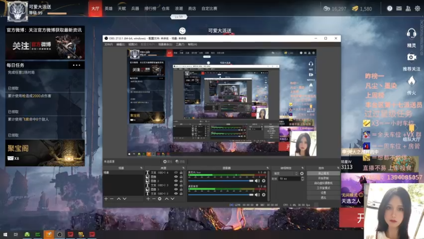The width and height of the screenshot is (424, 239).
Task: Open the scene transition type dropdown
Action: click(286, 174)
